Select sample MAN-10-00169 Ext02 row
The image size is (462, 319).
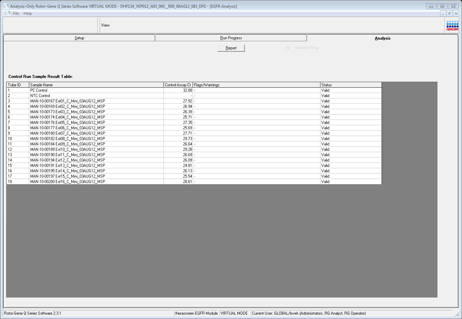(x=194, y=106)
